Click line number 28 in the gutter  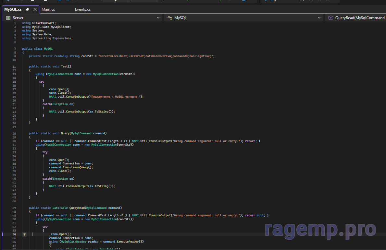click(x=14, y=134)
